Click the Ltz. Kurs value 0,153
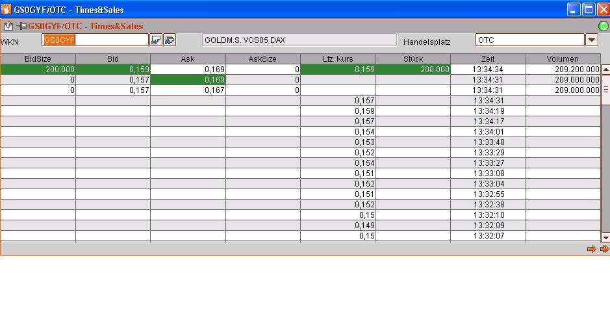The image size is (610, 312). pyautogui.click(x=338, y=142)
